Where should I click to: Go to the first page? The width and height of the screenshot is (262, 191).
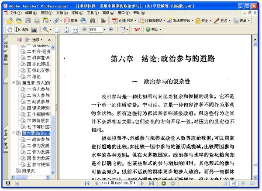point(87,183)
